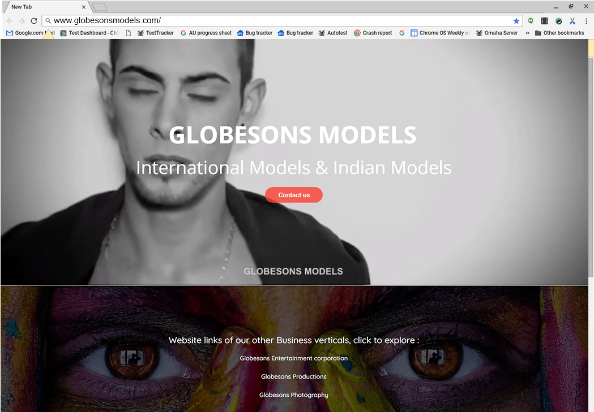Open the Omaha Server bookmark
The height and width of the screenshot is (412, 594).
tap(497, 33)
